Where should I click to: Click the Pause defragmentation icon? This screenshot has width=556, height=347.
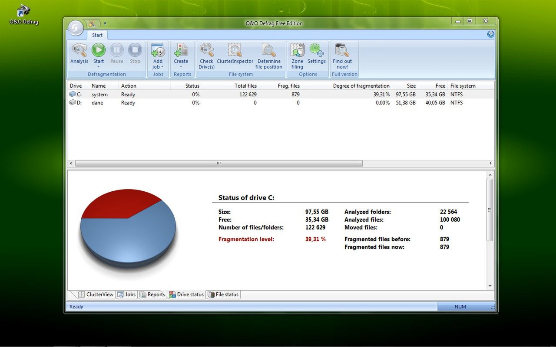(116, 50)
